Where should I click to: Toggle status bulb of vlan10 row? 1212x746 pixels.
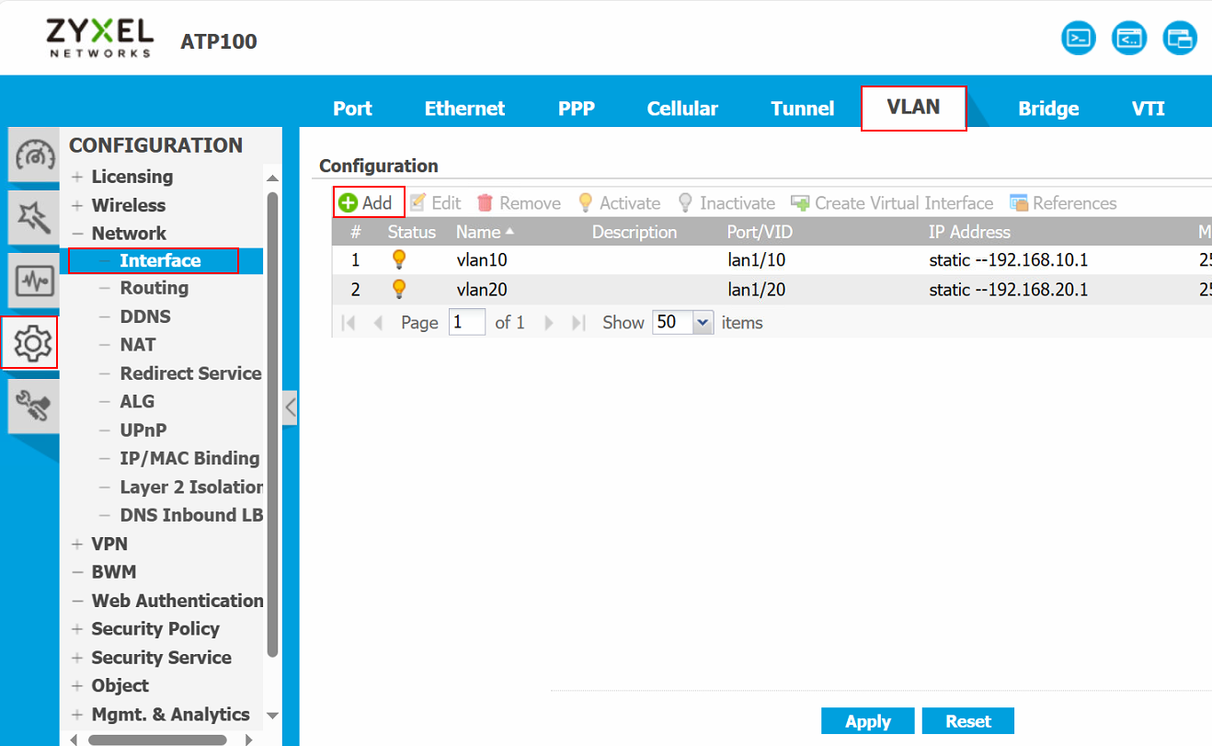[399, 260]
